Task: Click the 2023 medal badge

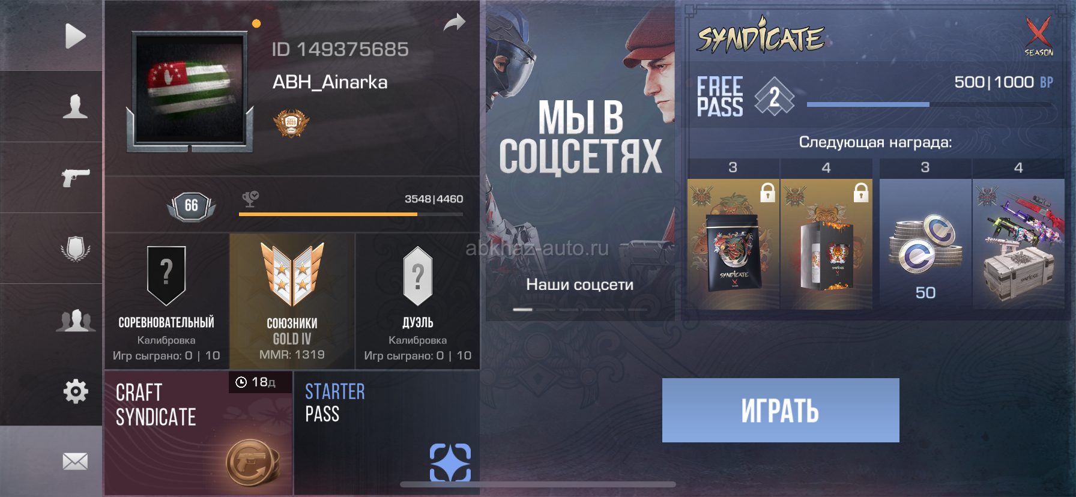Action: (x=291, y=123)
